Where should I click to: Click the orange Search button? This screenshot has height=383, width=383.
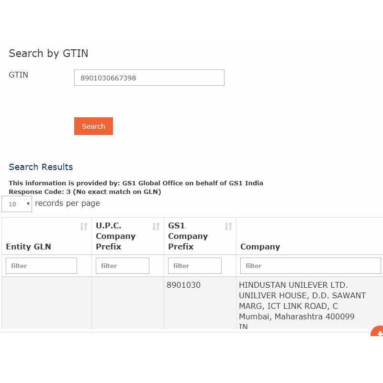(x=93, y=126)
